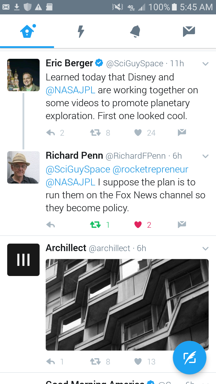This screenshot has height=384, width=216.
Task: Reply to Richard Penn's tweet
Action: tap(51, 225)
